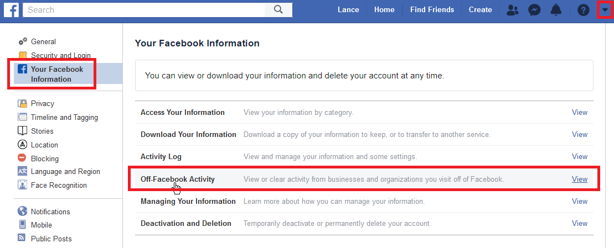Viewport: 614px width, 248px height.
Task: Click View for Off-Facebook Activity
Action: 579,179
